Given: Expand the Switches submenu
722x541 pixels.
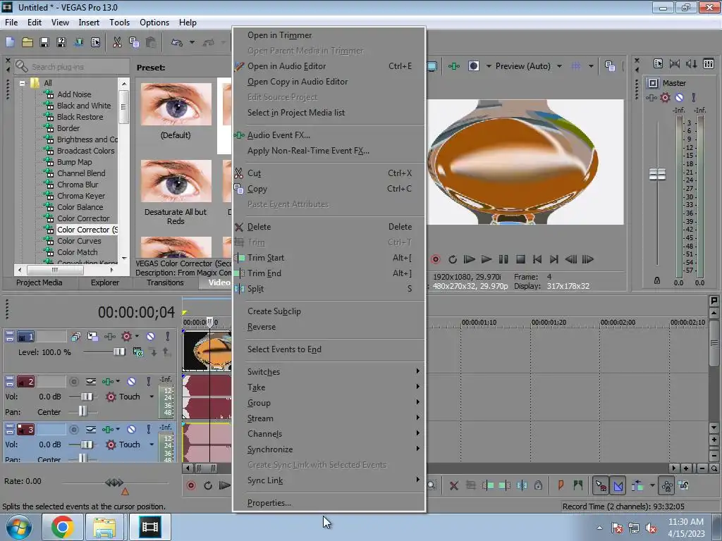Looking at the screenshot, I should click(x=329, y=372).
